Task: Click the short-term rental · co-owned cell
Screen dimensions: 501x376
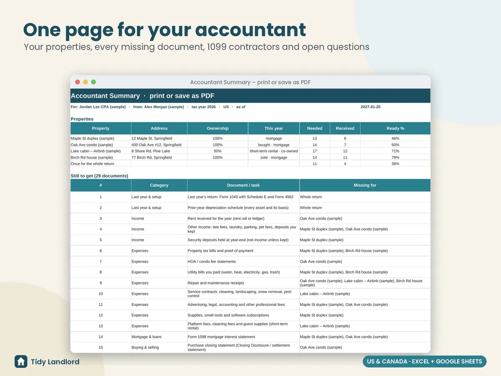Action: coord(274,151)
